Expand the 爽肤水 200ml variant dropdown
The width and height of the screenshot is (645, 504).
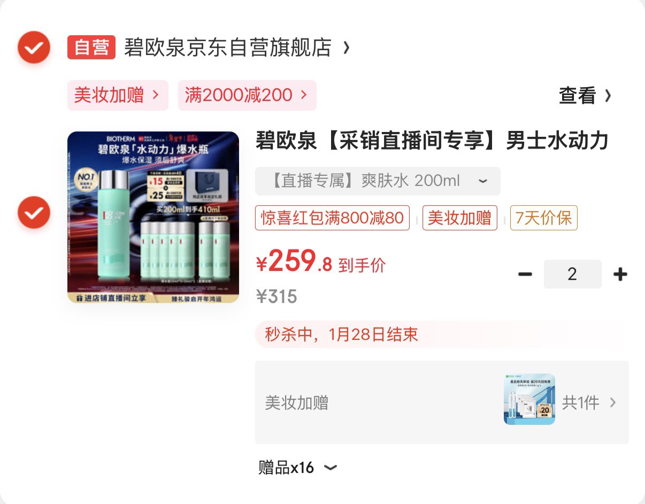pos(378,181)
